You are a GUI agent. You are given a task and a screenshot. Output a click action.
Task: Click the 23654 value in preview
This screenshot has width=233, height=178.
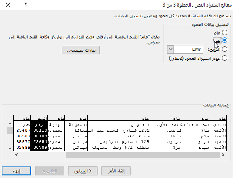(x=40, y=142)
